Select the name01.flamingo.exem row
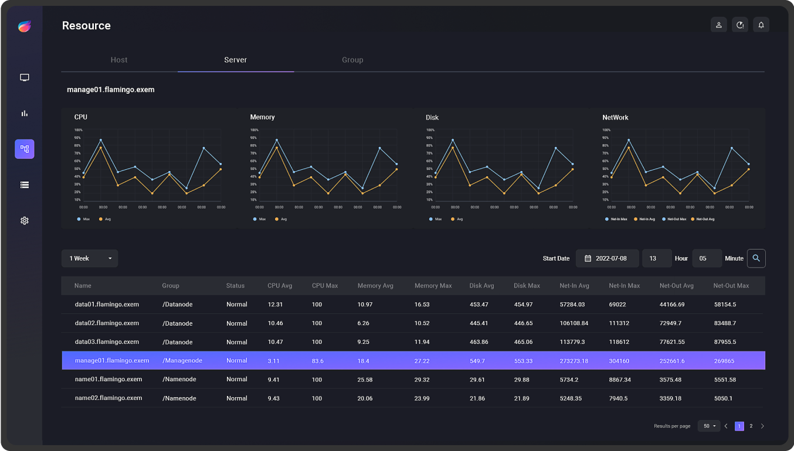The width and height of the screenshot is (794, 451). [x=413, y=380]
